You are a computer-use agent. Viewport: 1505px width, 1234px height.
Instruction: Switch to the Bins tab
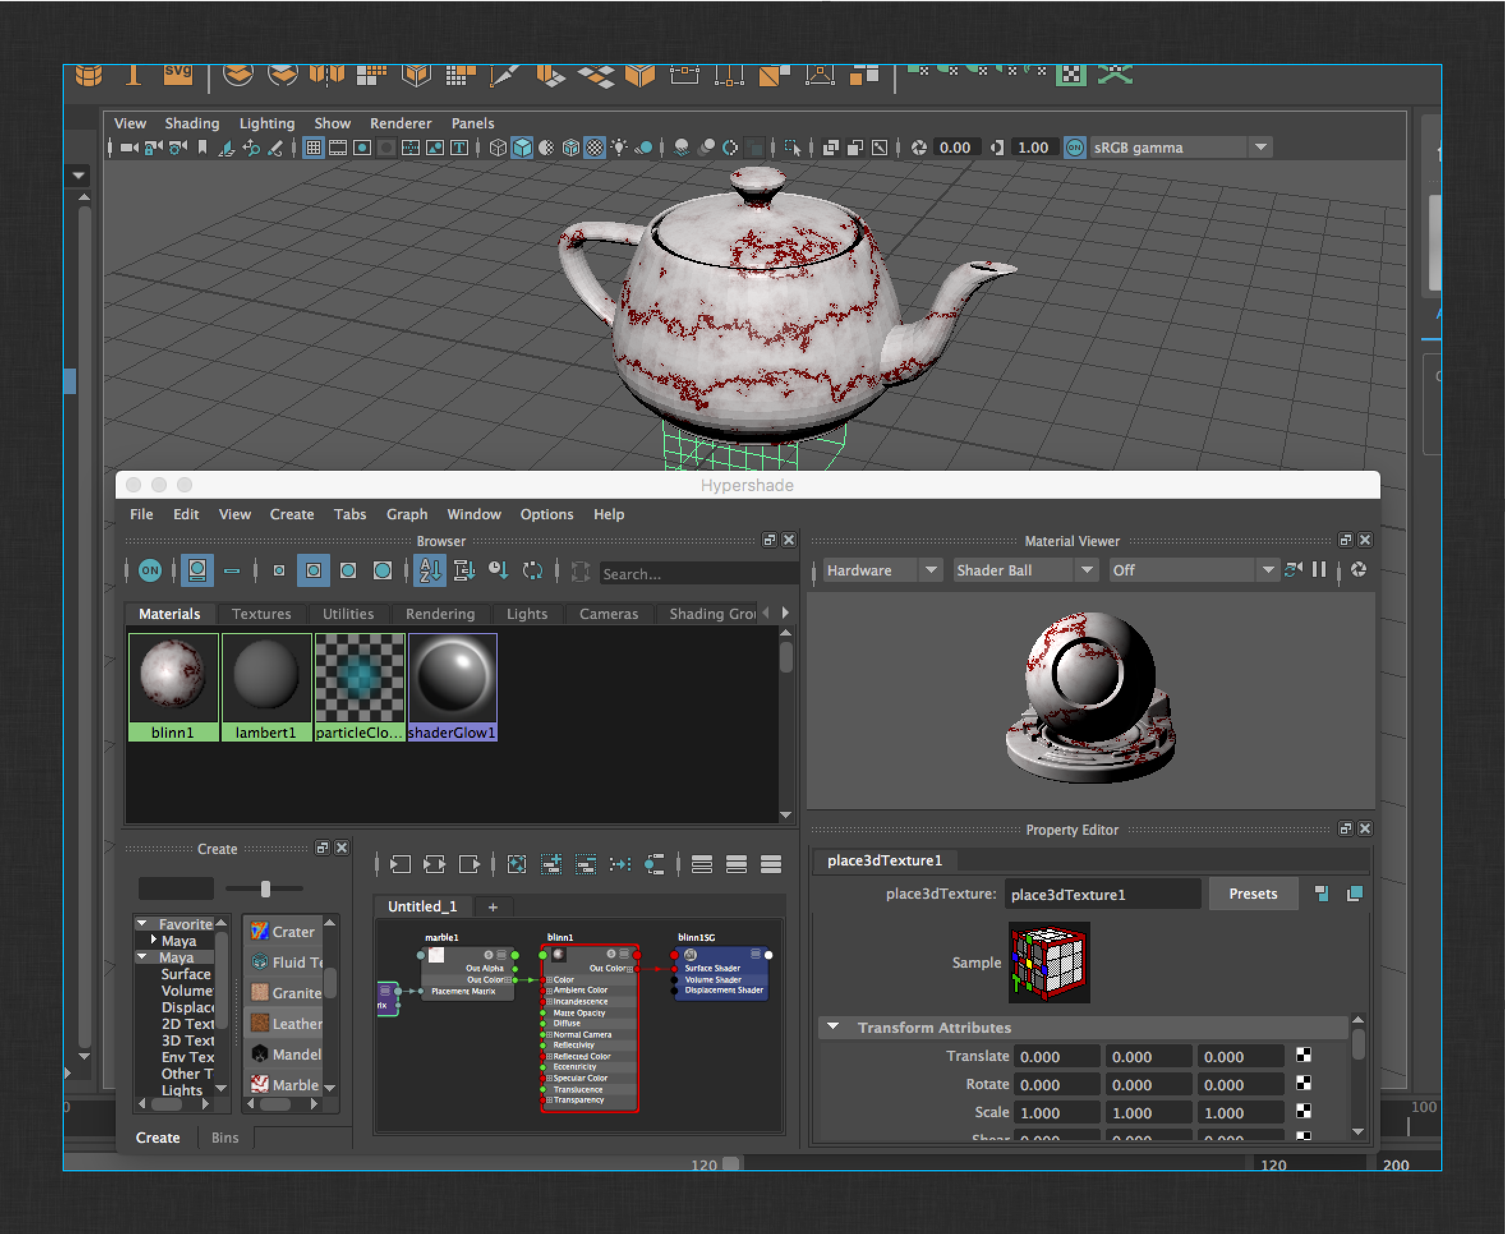(225, 1138)
